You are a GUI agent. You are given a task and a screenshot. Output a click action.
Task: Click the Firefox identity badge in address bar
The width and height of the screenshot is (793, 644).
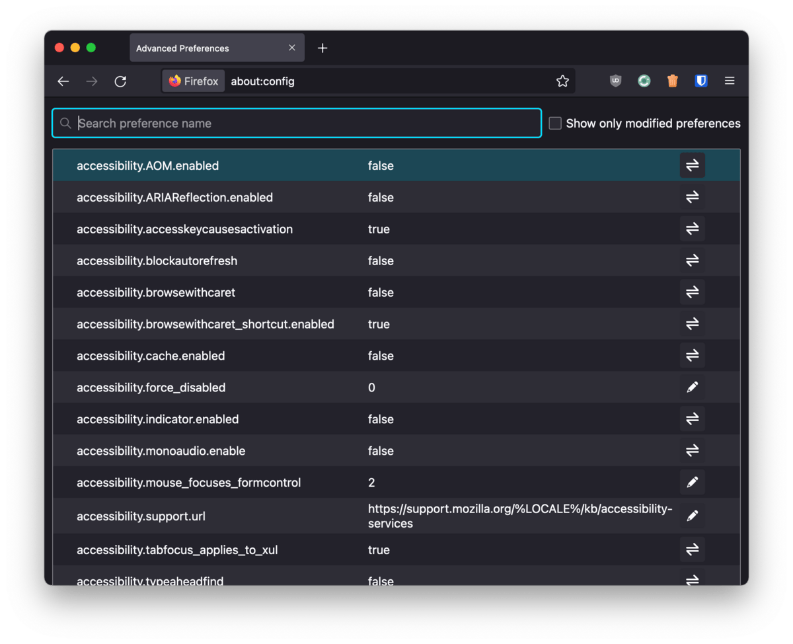194,81
